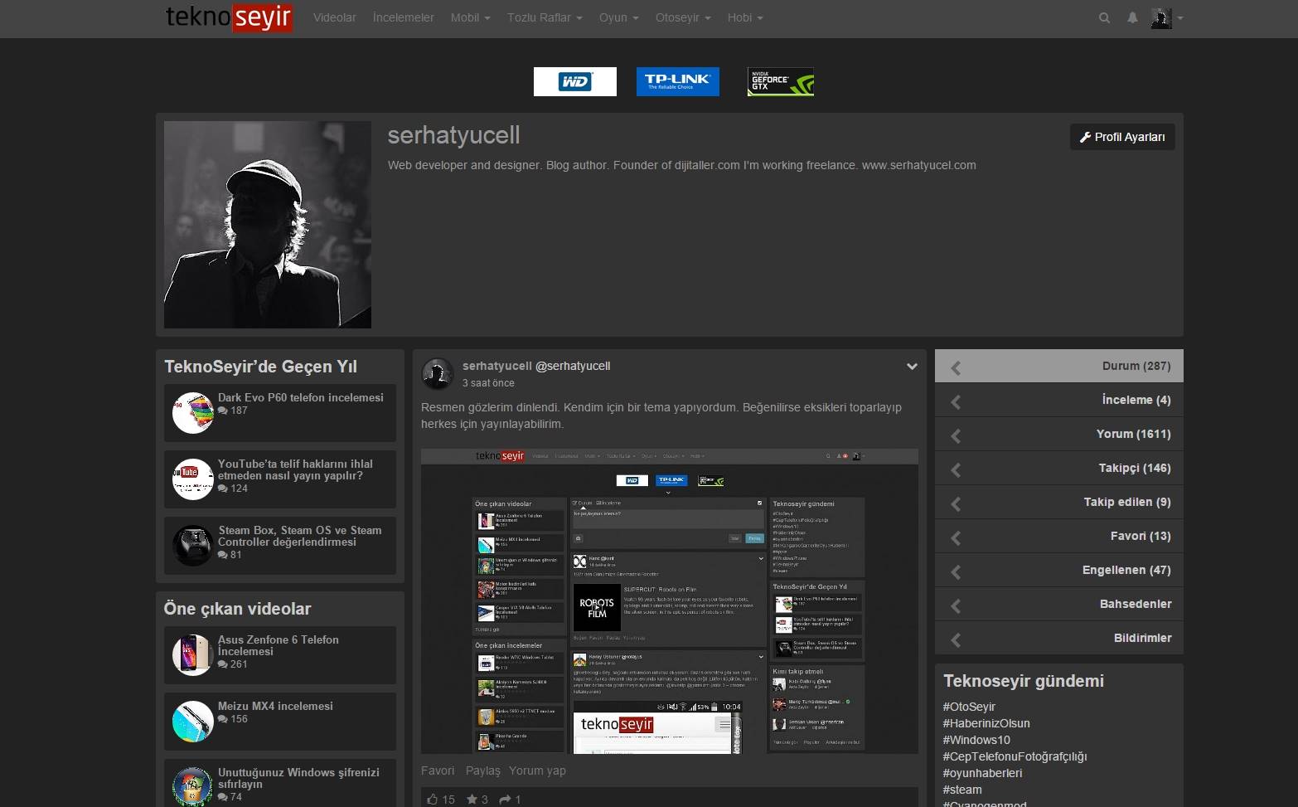Expand the post options chevron
This screenshot has width=1298, height=807.
coord(912,367)
